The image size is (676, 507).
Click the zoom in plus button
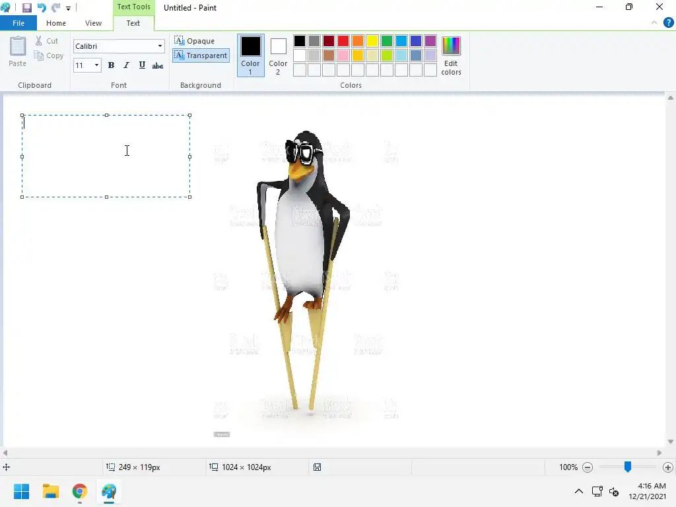(668, 467)
